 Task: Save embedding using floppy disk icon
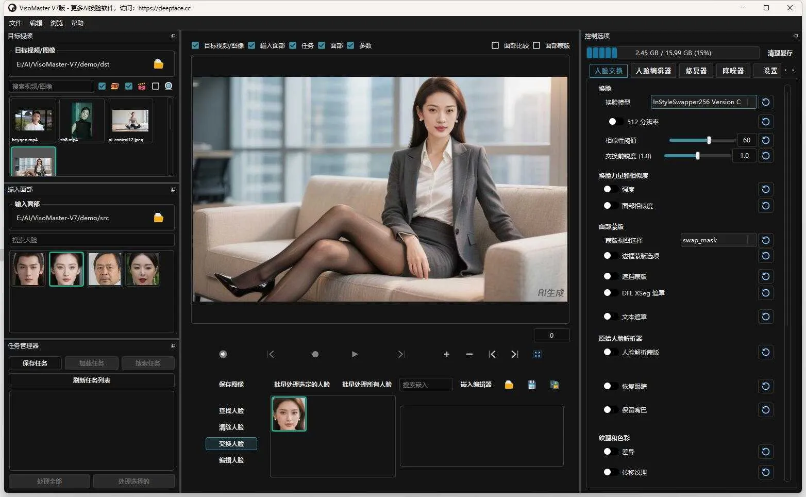point(531,385)
